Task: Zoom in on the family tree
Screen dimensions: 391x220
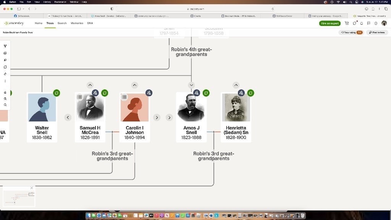Action: 5,99
